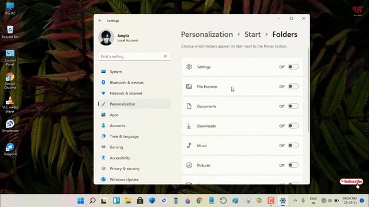Click the Downloads arrow row icon
Screen dimensions: 369x207
[189, 126]
